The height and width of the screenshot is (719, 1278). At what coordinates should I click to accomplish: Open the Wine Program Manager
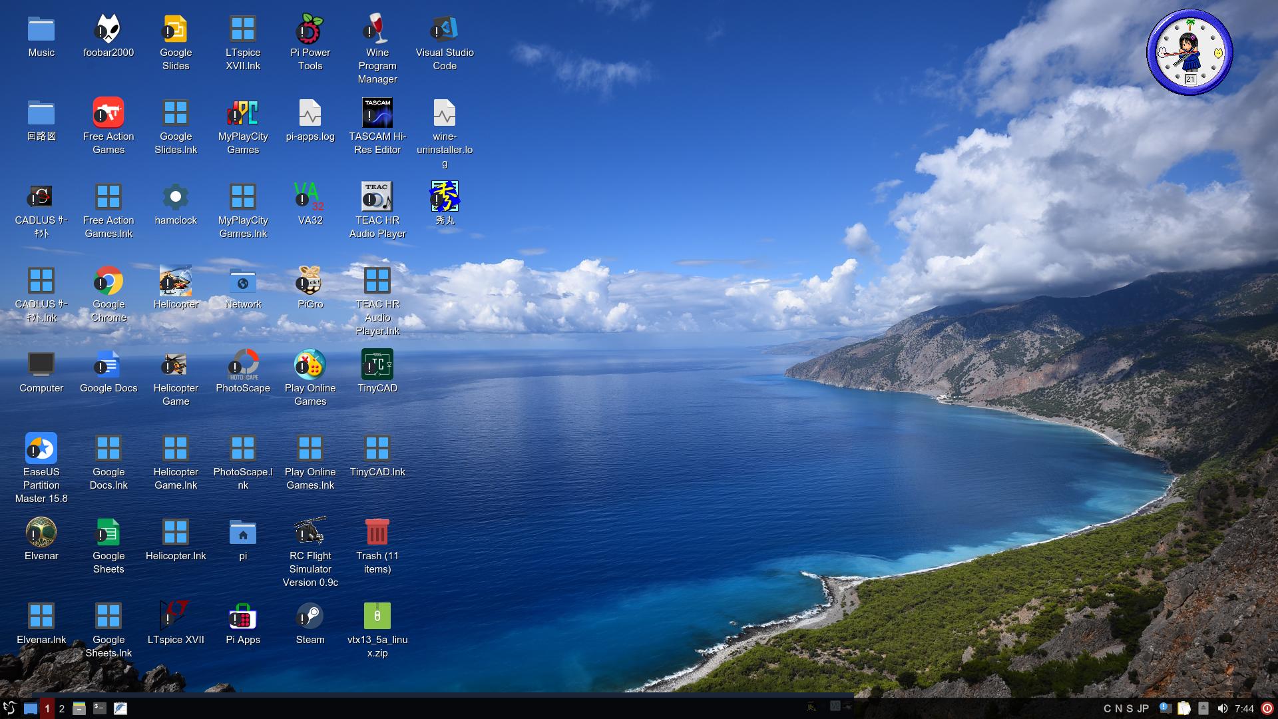point(377,30)
